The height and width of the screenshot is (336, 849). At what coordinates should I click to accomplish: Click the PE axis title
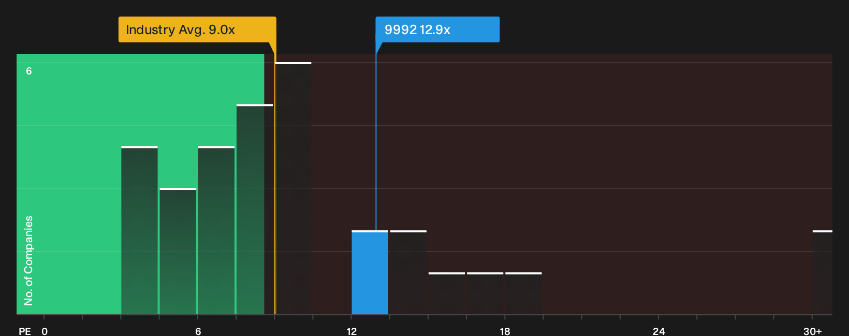25,331
